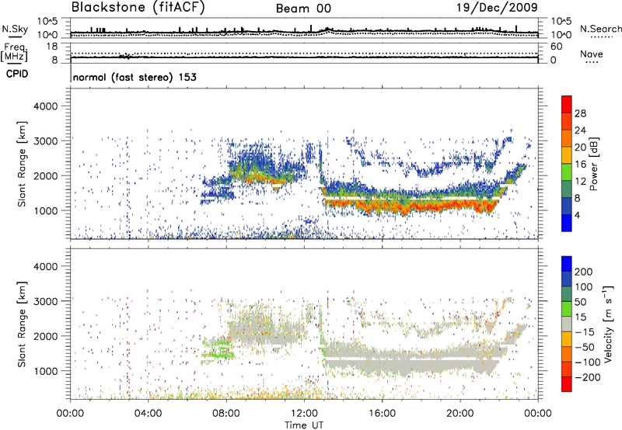Click the '16:00' time tick label
Screen dimensions: 622x430
(x=382, y=414)
